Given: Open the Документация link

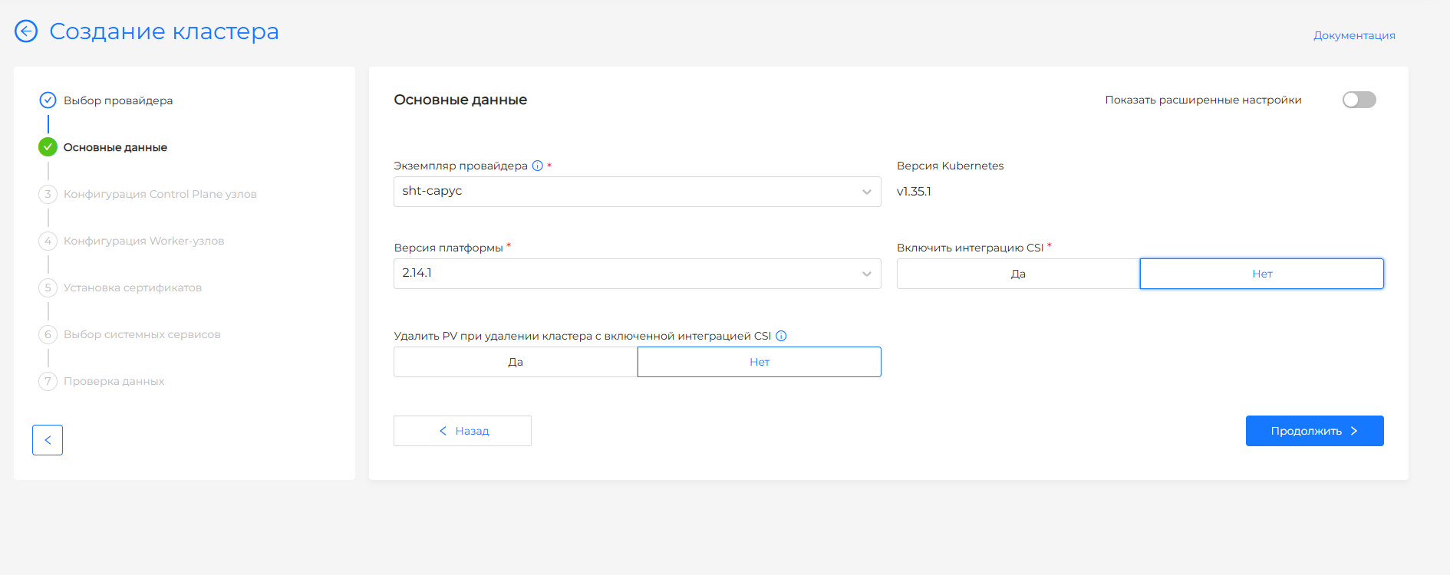Looking at the screenshot, I should click(1354, 35).
